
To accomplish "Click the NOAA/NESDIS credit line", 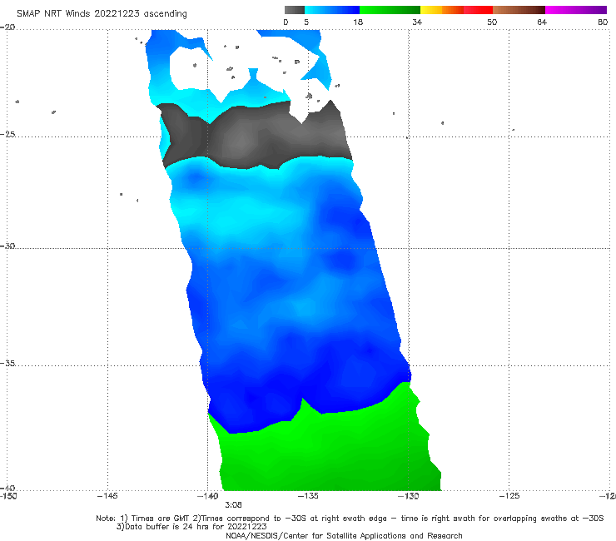I will click(x=344, y=535).
